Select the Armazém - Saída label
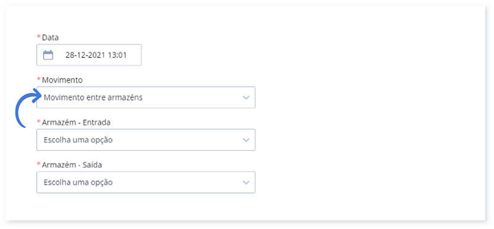 tap(72, 165)
